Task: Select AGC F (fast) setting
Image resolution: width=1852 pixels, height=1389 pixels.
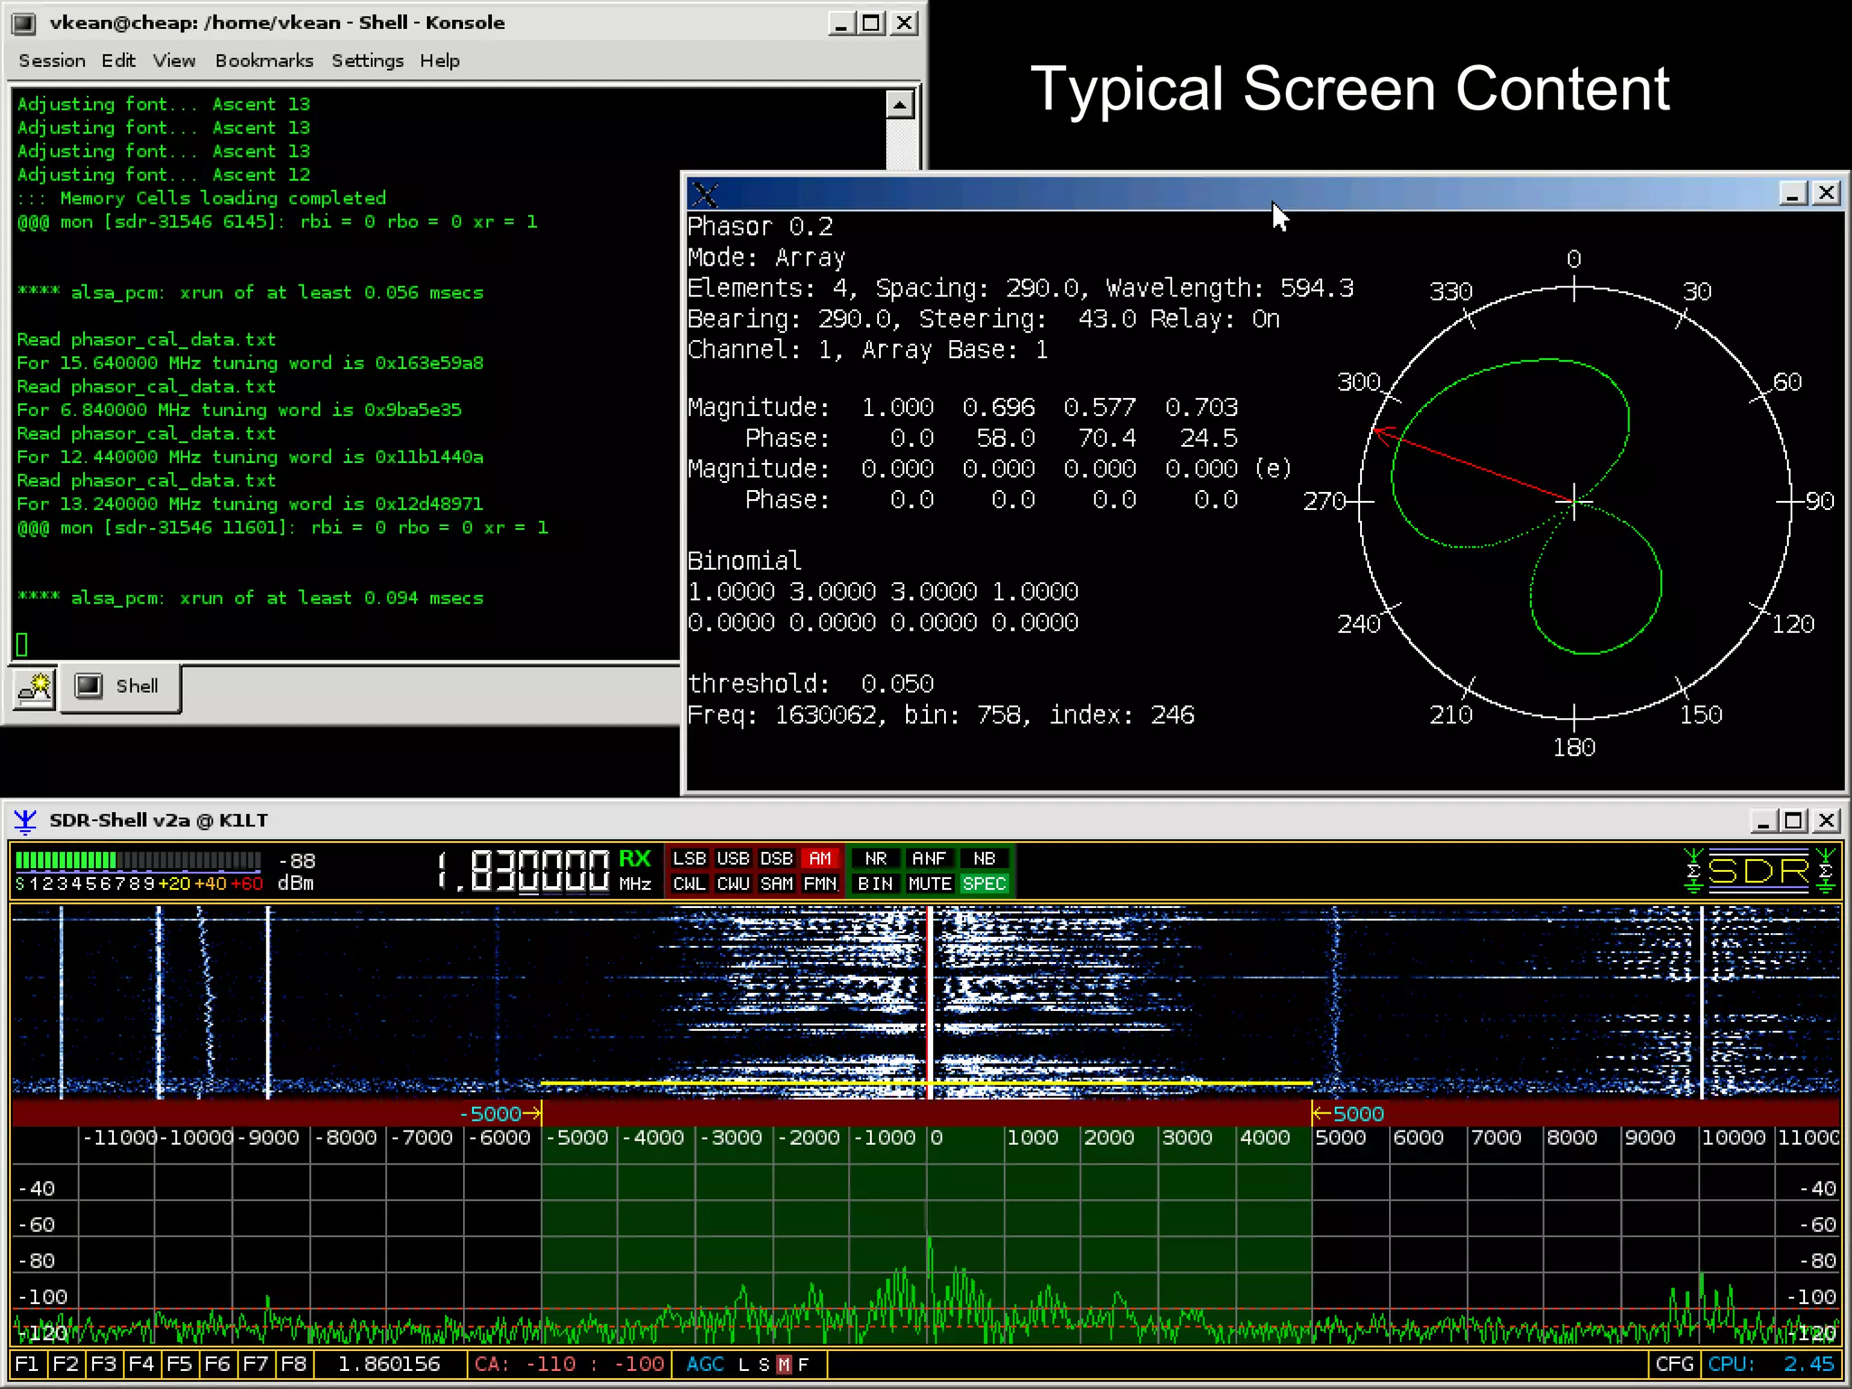Action: click(x=803, y=1365)
